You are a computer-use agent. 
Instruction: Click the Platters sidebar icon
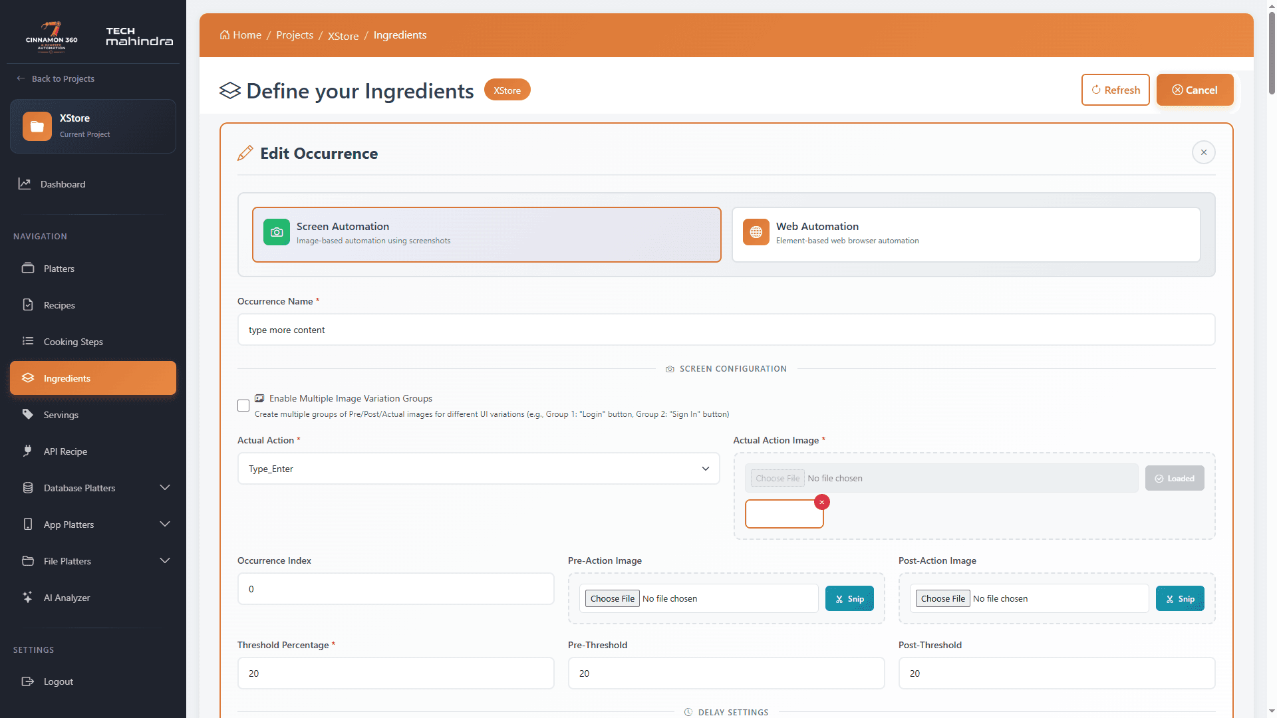point(28,268)
